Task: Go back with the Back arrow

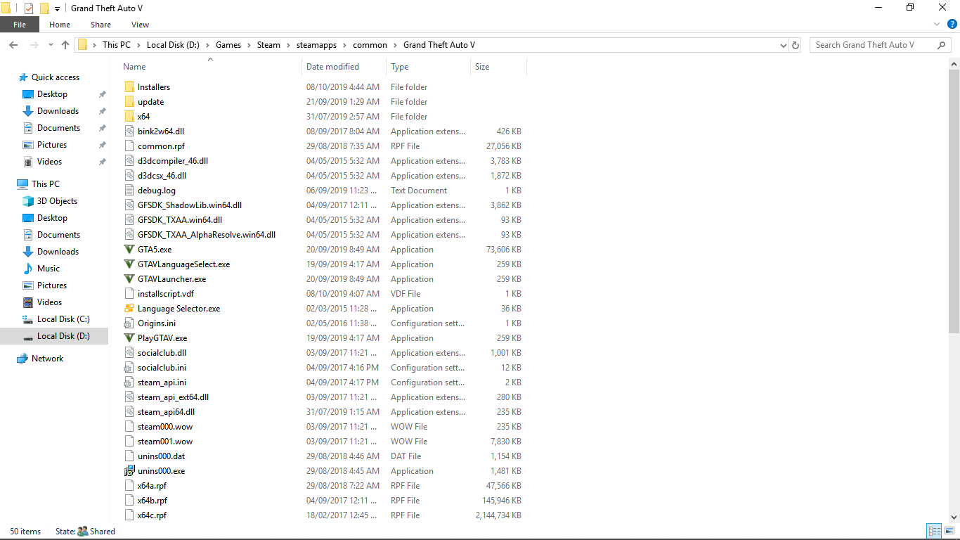Action: (x=13, y=45)
